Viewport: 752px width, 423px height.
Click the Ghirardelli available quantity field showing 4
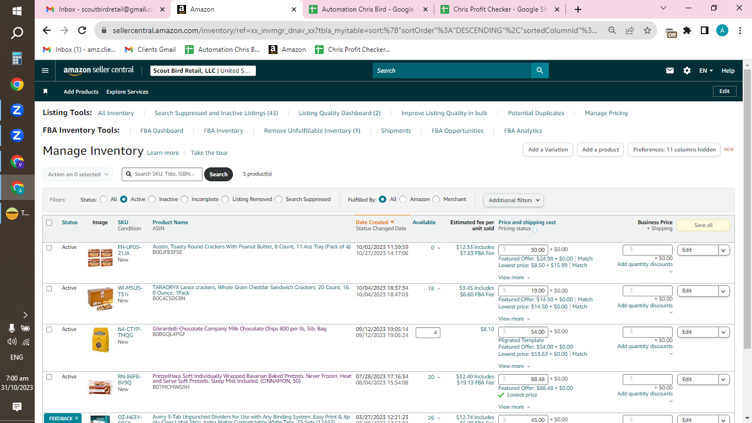coord(428,333)
